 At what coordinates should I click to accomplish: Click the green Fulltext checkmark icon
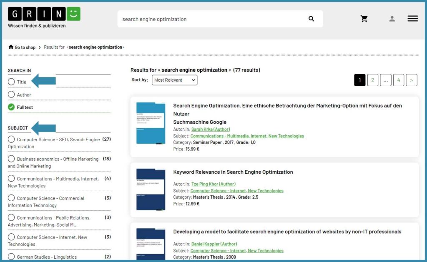11,107
